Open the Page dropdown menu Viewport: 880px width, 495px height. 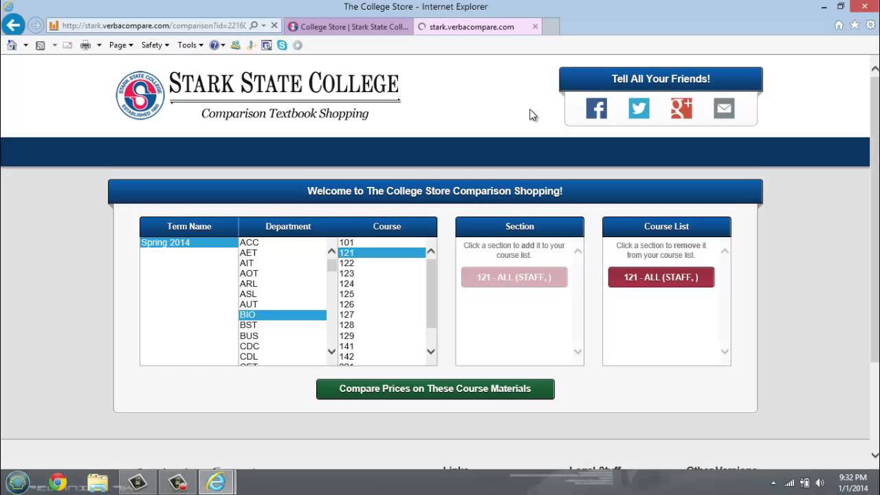[x=121, y=45]
